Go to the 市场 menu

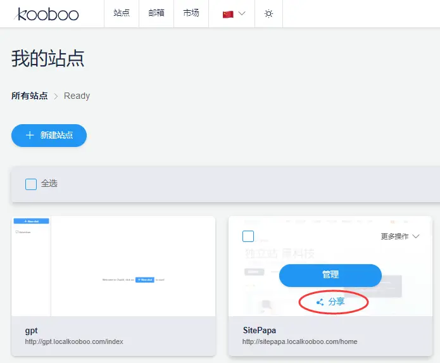pyautogui.click(x=191, y=13)
